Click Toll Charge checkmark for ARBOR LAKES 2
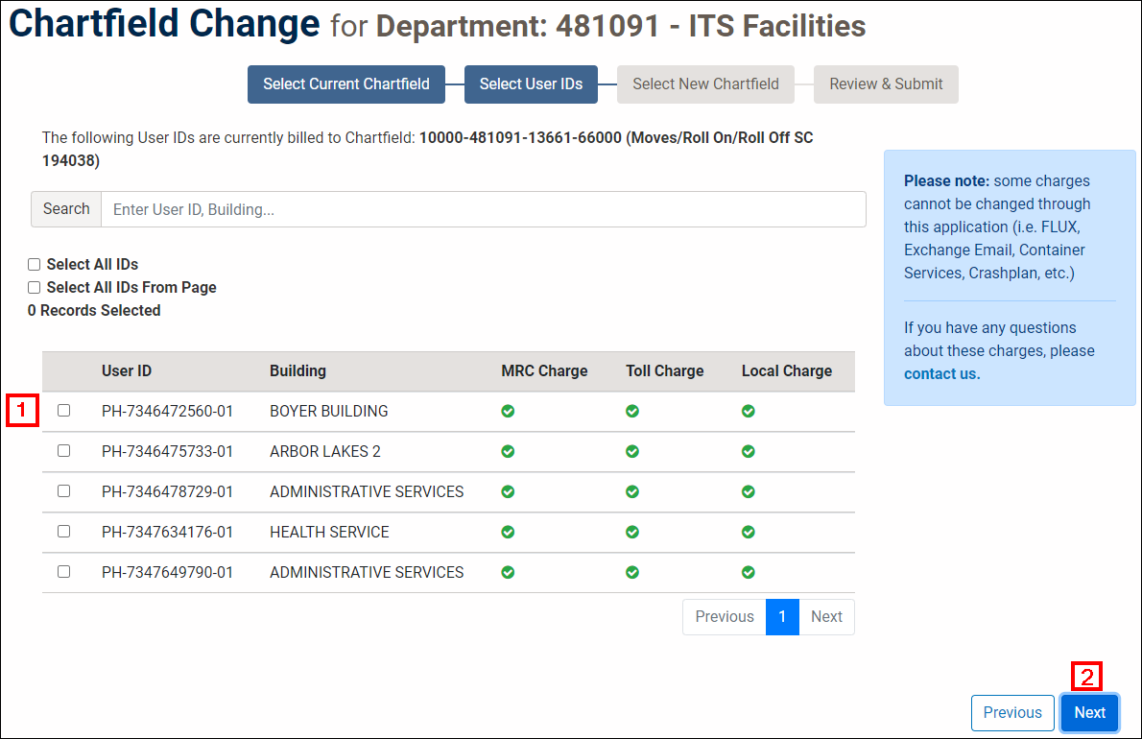 point(632,451)
